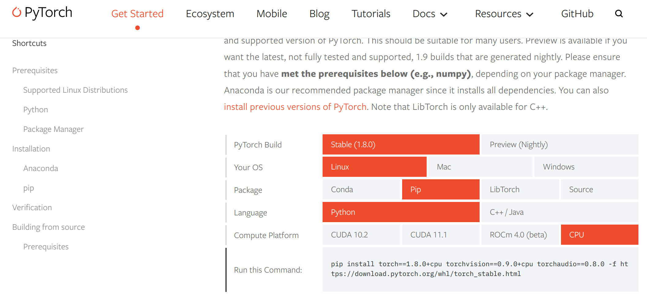
Task: Click the 'Shortcuts' sidebar heading
Action: tap(29, 43)
